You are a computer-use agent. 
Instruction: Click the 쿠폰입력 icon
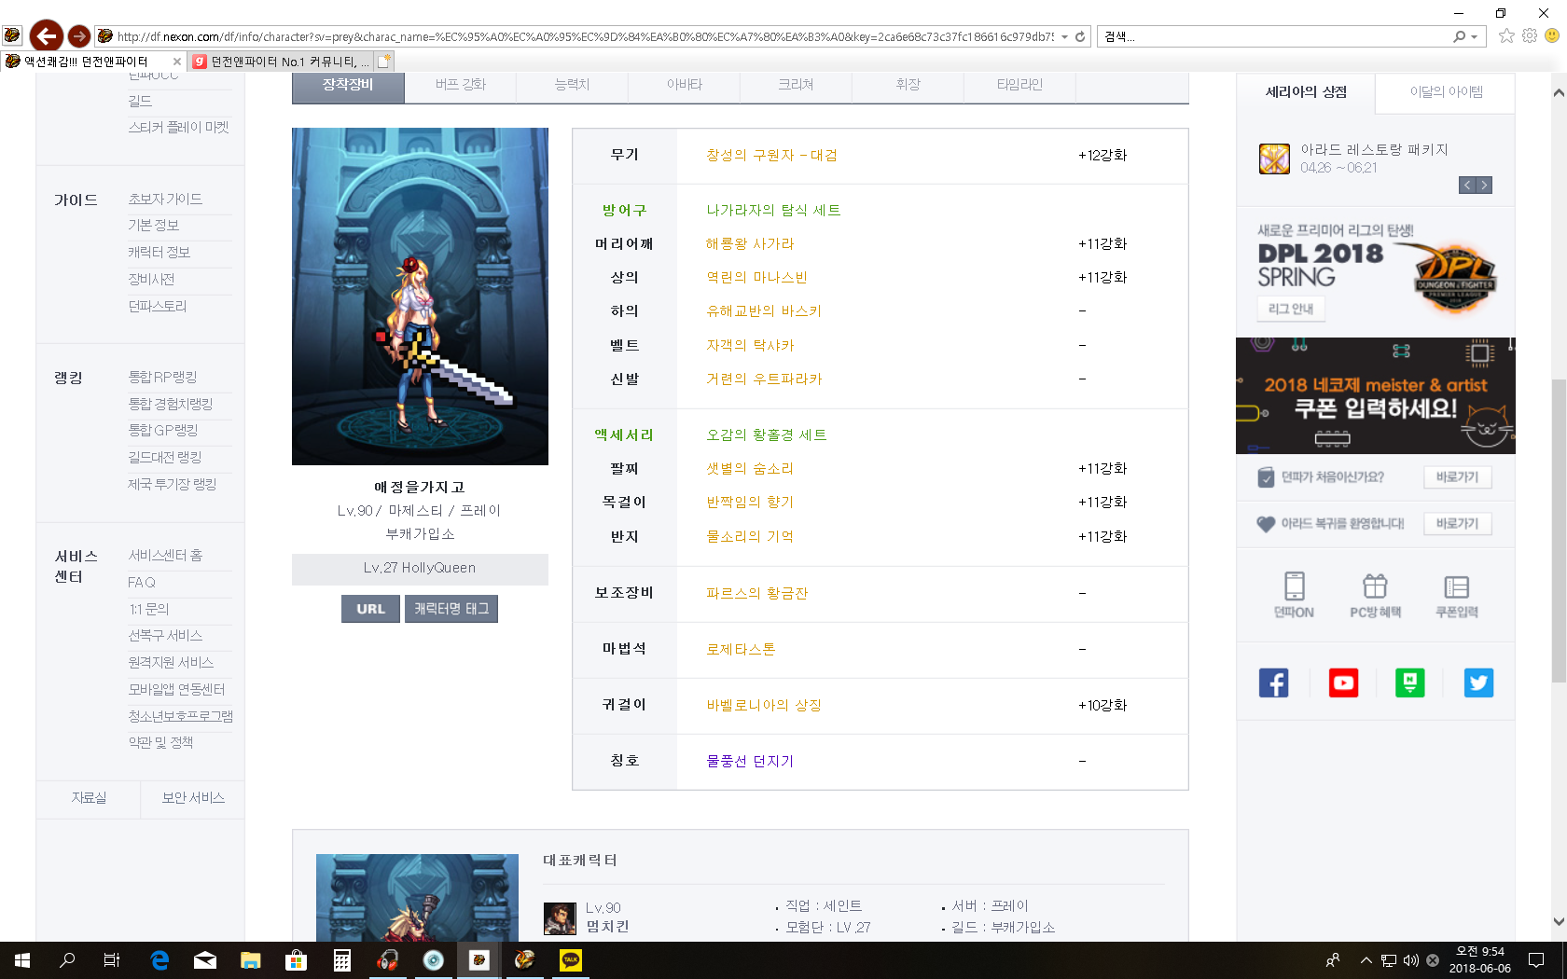pos(1456,595)
